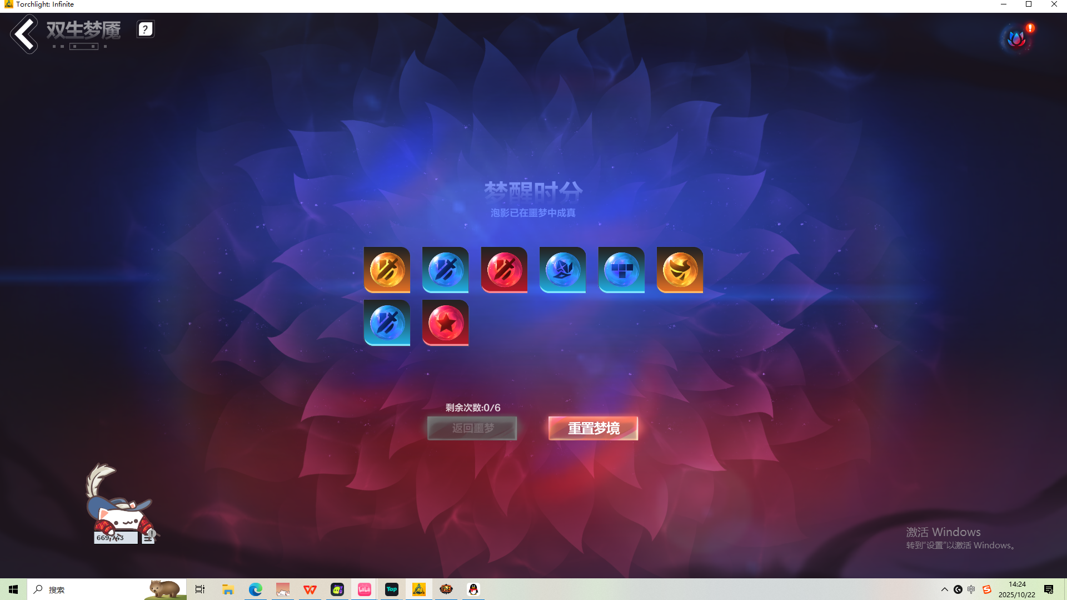Select the blue sword orb in second row
This screenshot has width=1067, height=600.
point(387,323)
